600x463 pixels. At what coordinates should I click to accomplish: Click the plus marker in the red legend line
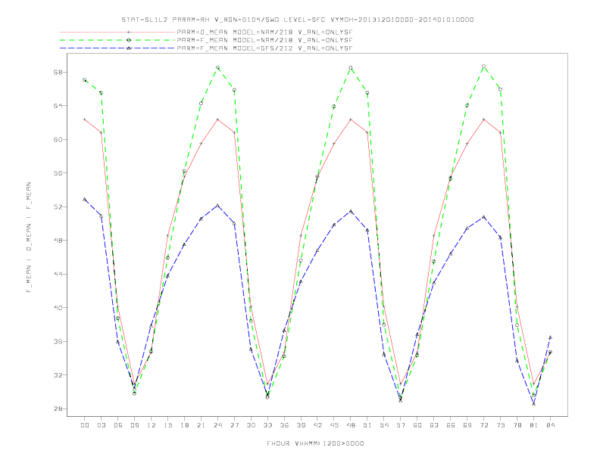click(129, 32)
